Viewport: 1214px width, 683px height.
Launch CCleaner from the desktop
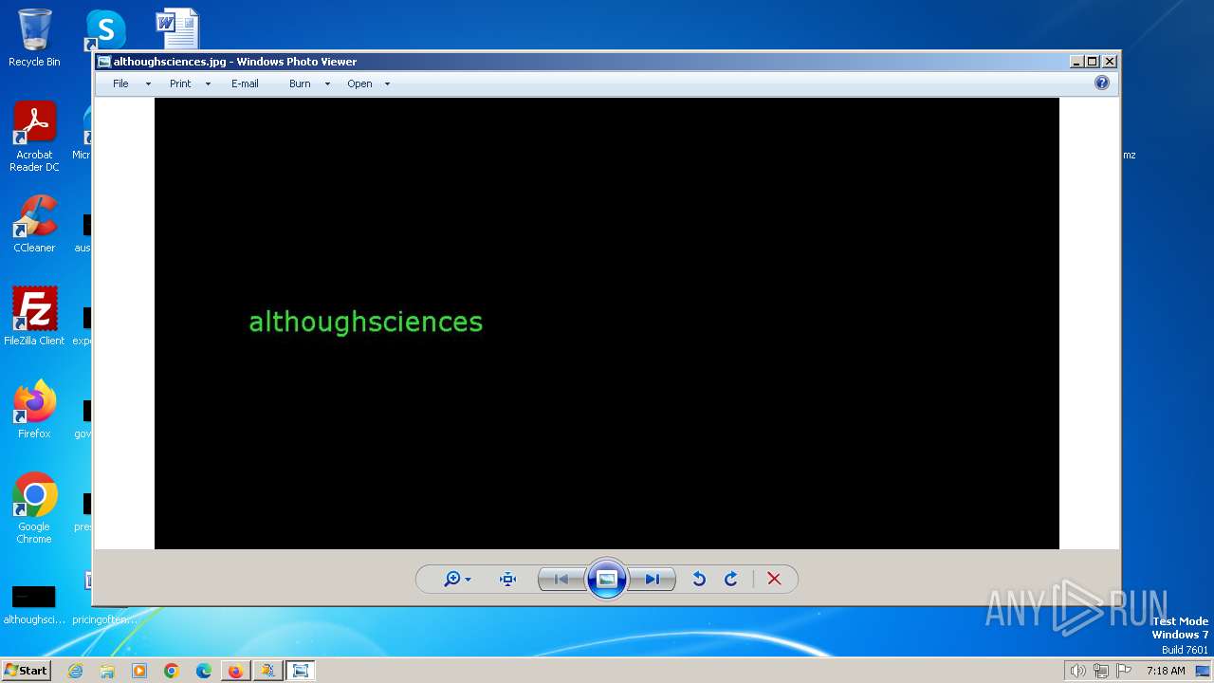[x=34, y=224]
